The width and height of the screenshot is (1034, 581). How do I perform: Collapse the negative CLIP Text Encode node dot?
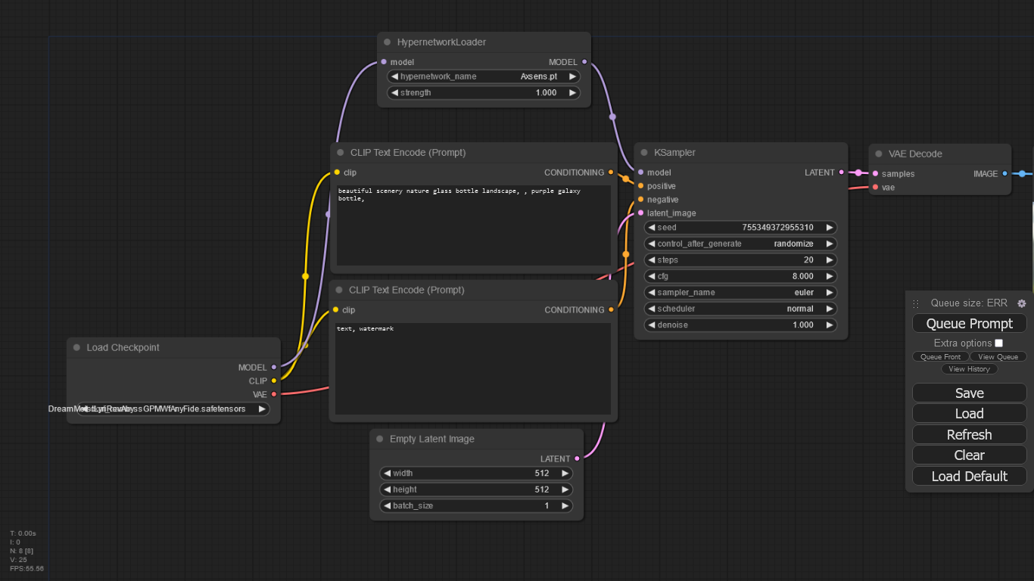point(339,290)
